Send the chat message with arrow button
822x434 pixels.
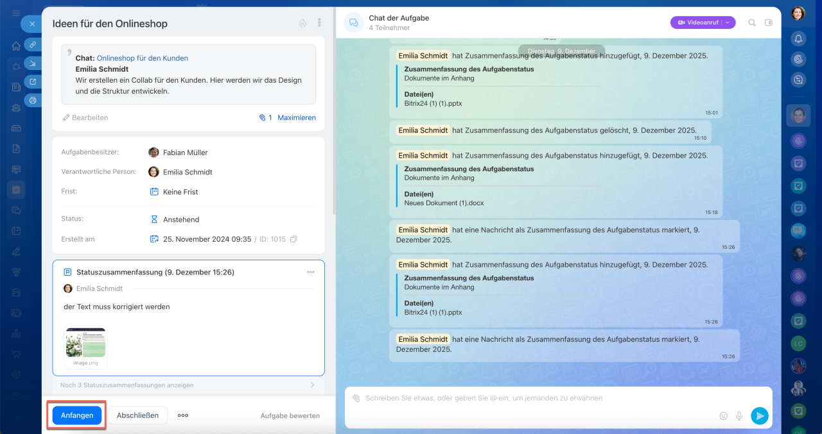tap(760, 416)
